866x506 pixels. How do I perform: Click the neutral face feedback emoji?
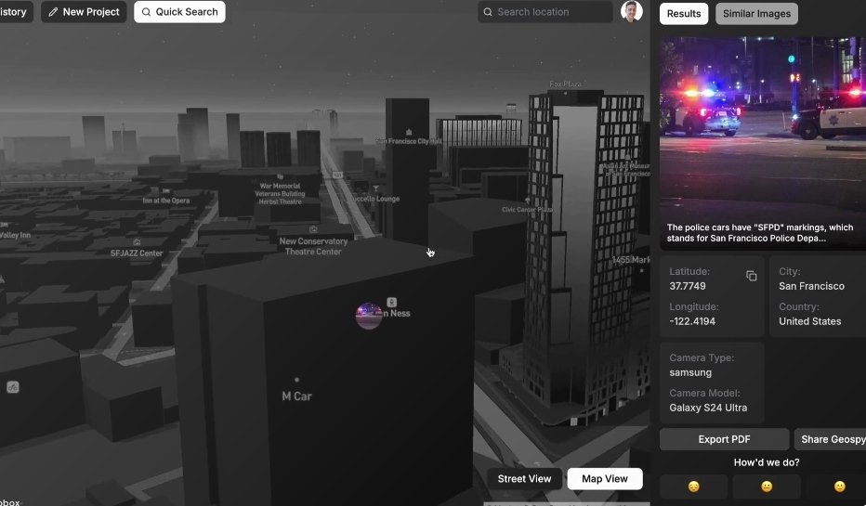pyautogui.click(x=766, y=487)
